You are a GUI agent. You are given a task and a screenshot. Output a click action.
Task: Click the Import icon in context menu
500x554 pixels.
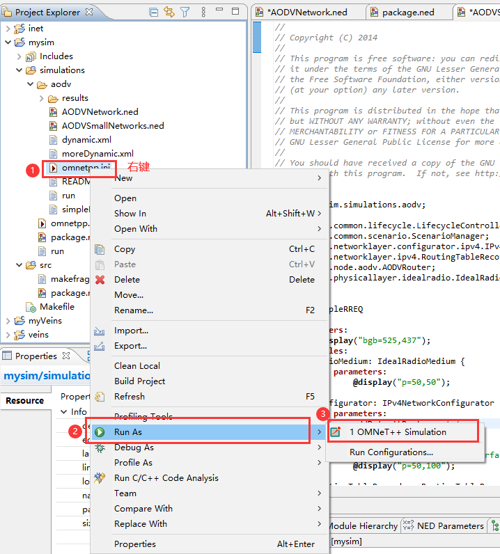pos(100,331)
